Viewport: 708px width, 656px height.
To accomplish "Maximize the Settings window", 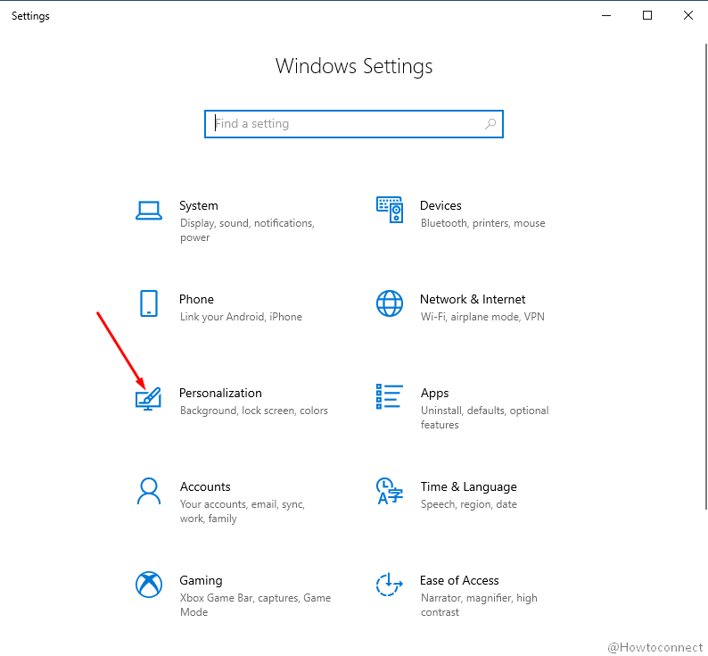I will click(x=647, y=15).
